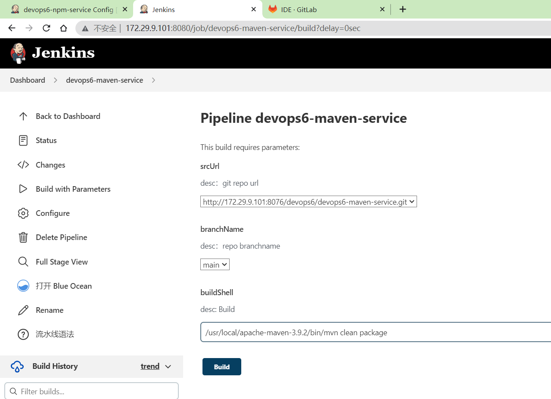551x399 pixels.
Task: Click the Build History cloud icon
Action: tap(17, 367)
